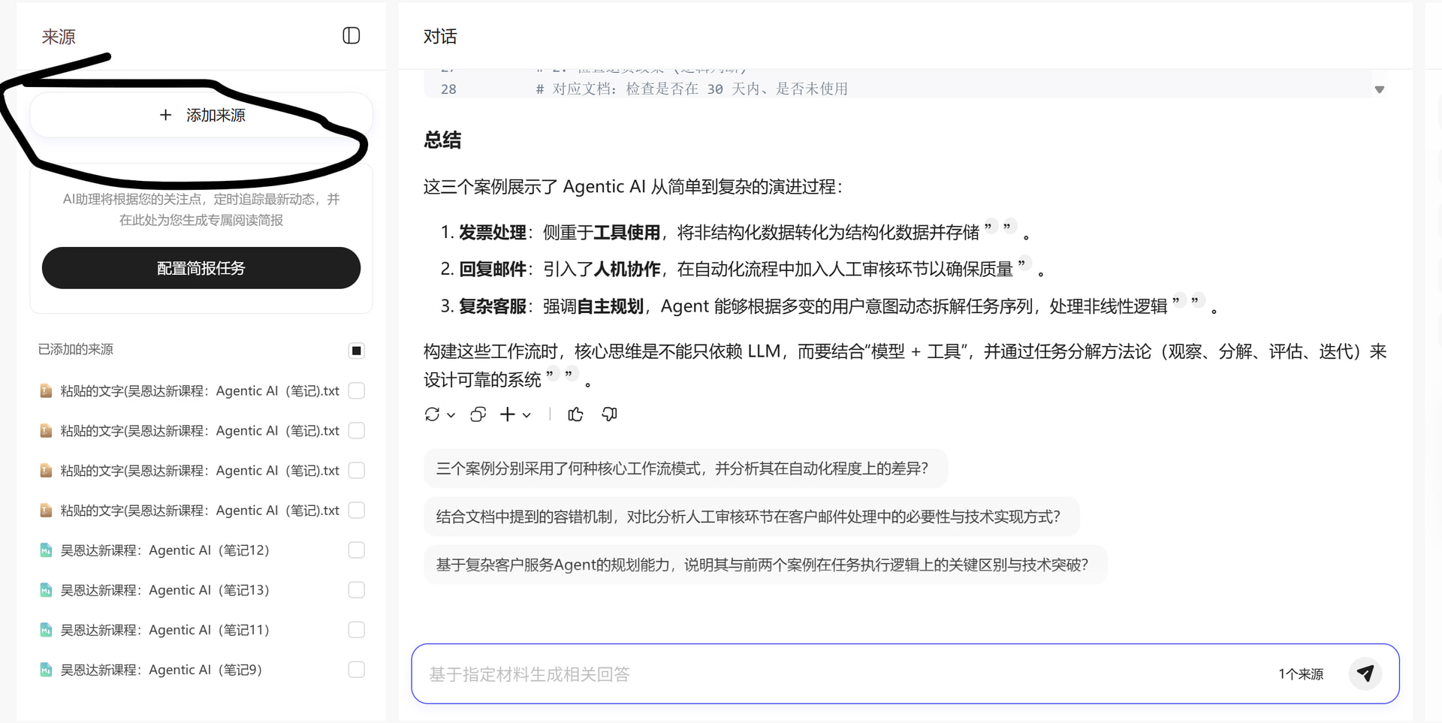This screenshot has width=1442, height=723.
Task: Choose suggested question about 三个案例 workflow modes
Action: click(x=682, y=468)
